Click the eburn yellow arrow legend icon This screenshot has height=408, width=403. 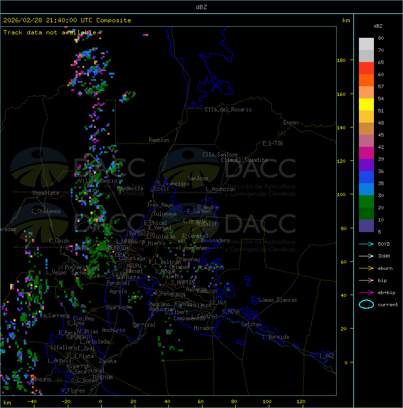366,268
